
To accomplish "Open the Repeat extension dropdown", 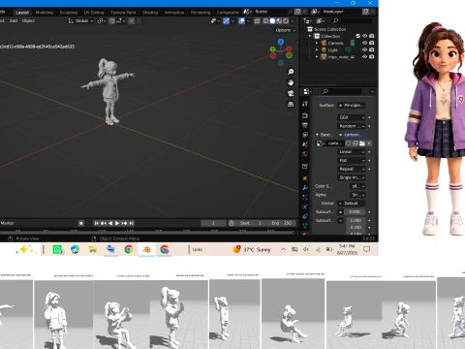I will tap(352, 169).
